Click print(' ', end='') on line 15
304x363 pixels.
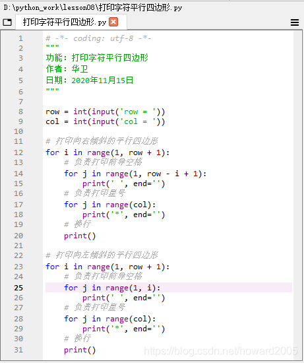click(124, 183)
